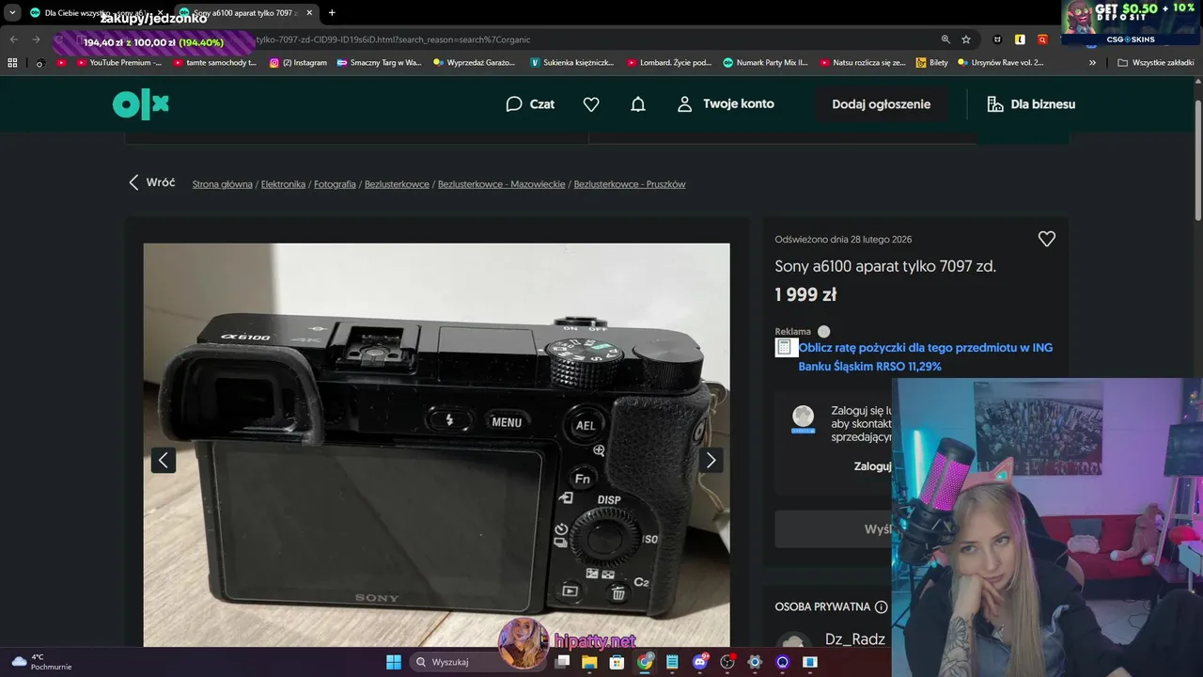Open Discord from the taskbar
Image resolution: width=1203 pixels, height=677 pixels.
(x=699, y=662)
